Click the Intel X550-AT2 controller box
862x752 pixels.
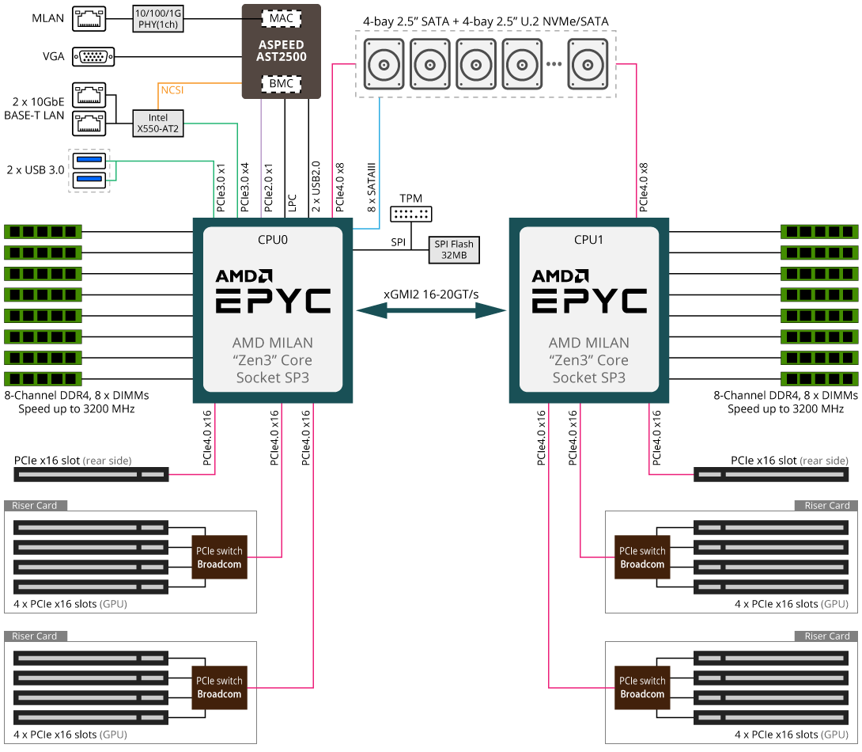[x=158, y=123]
